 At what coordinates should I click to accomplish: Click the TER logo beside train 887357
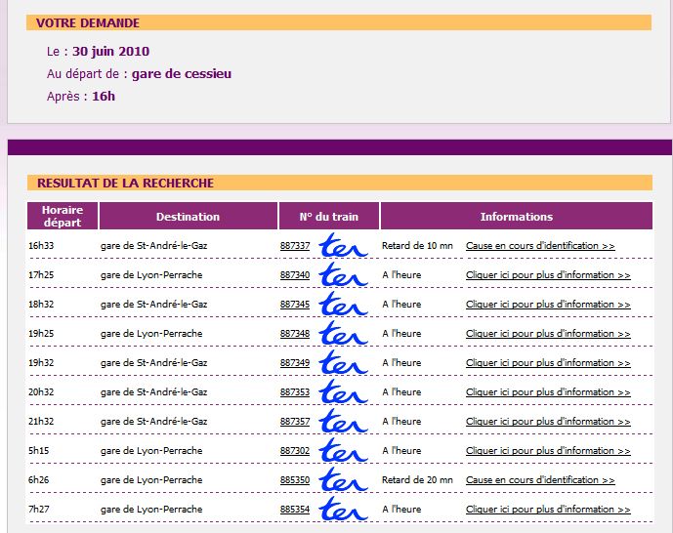[343, 422]
